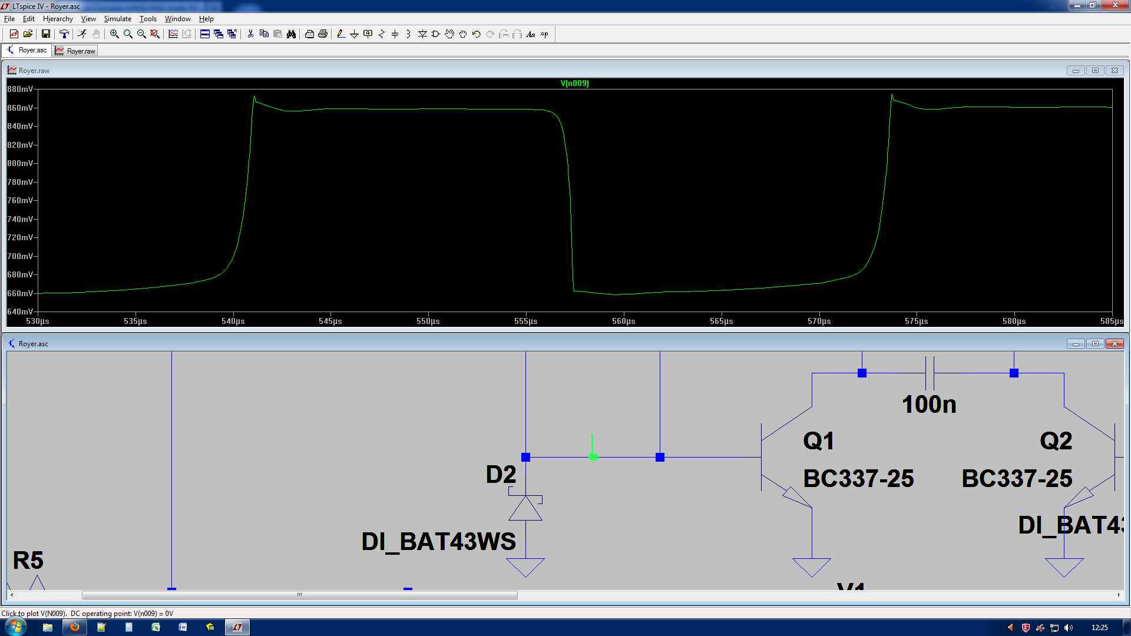The image size is (1131, 636).
Task: Open the Hierarchy menu
Action: (58, 19)
